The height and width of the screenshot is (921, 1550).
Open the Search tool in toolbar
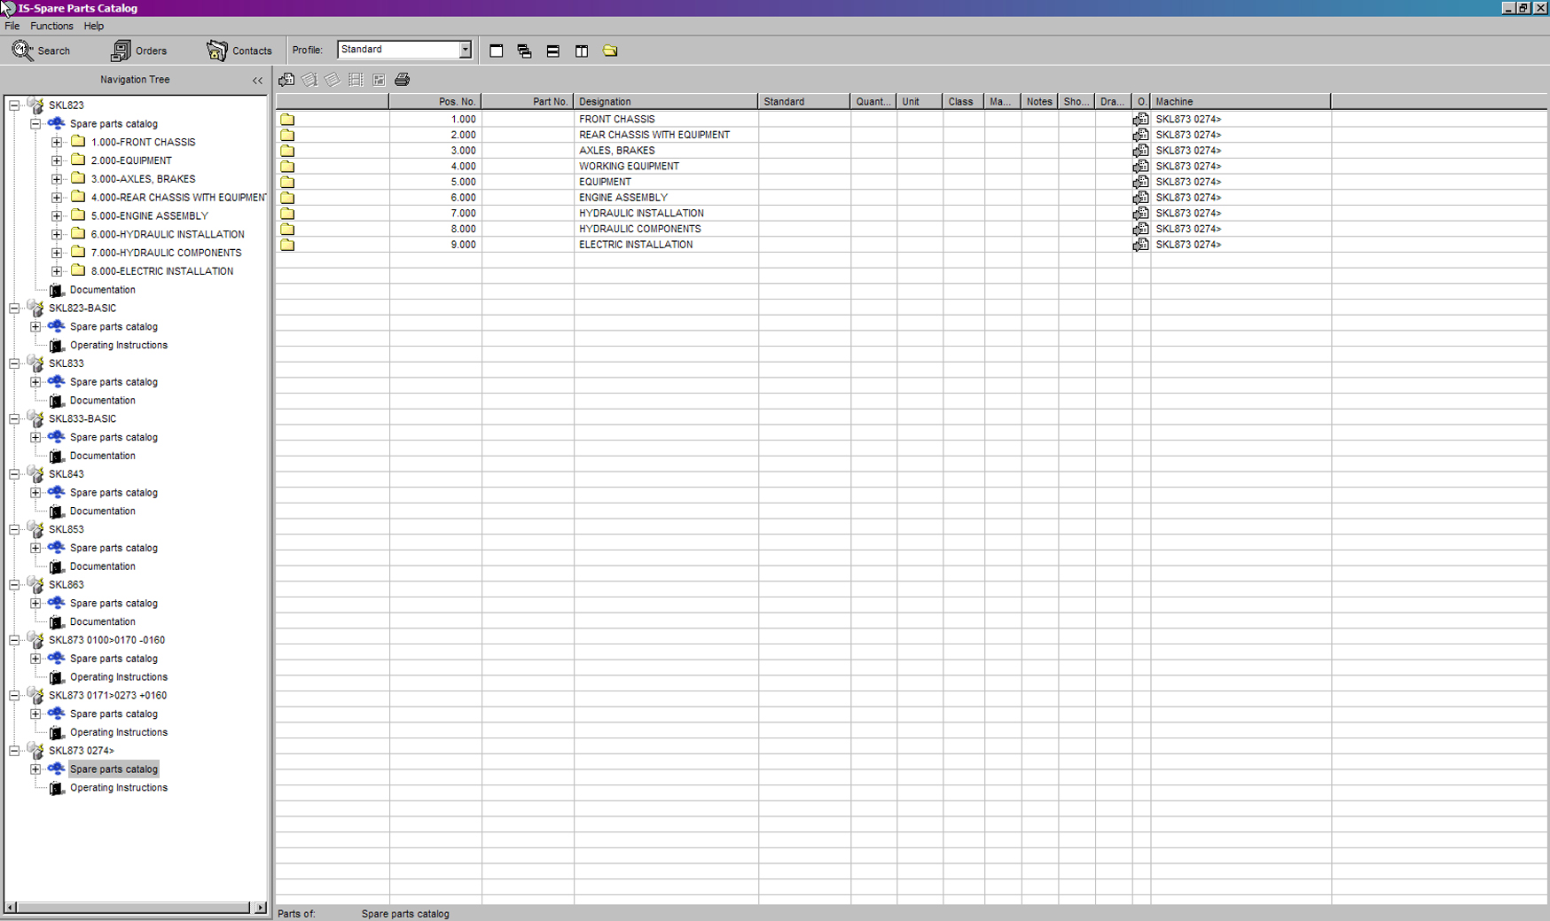41,51
